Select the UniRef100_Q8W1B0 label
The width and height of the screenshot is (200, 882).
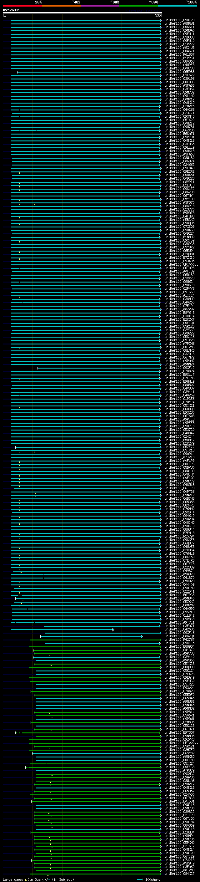coord(179,158)
